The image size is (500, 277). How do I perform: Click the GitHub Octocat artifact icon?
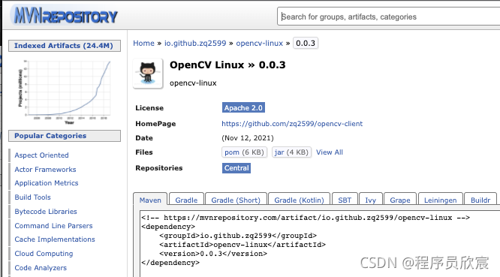coord(148,74)
